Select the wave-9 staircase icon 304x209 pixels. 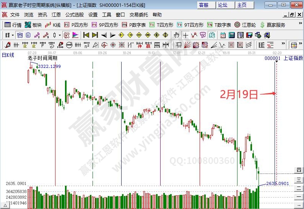[x=46, y=35]
